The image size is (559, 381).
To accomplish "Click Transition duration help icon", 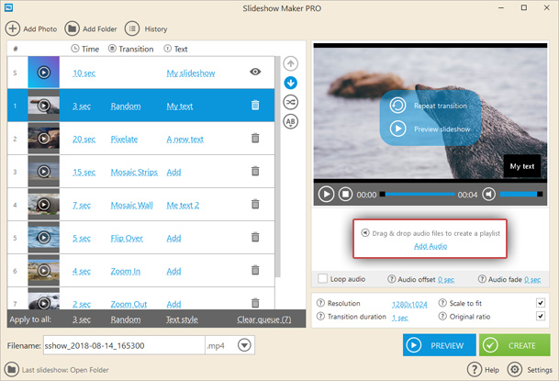I will pos(320,316).
